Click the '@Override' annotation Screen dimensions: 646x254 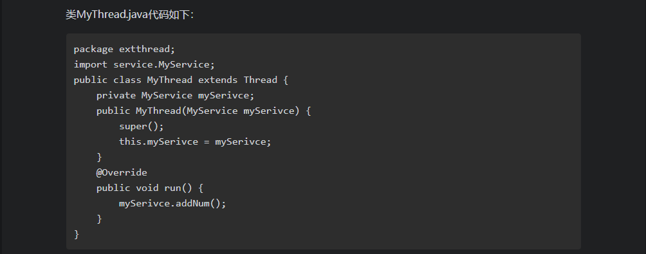pos(122,172)
